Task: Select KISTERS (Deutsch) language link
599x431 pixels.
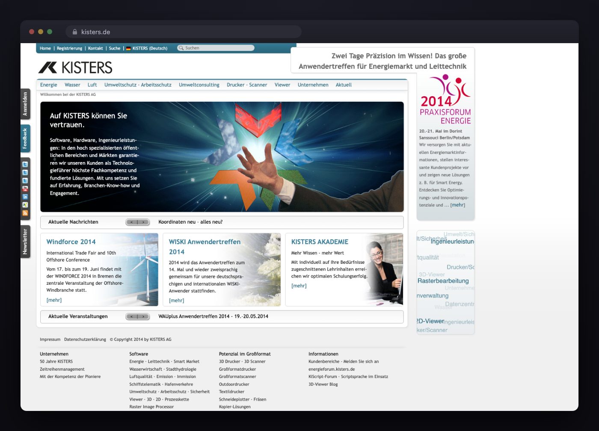Action: coord(150,48)
